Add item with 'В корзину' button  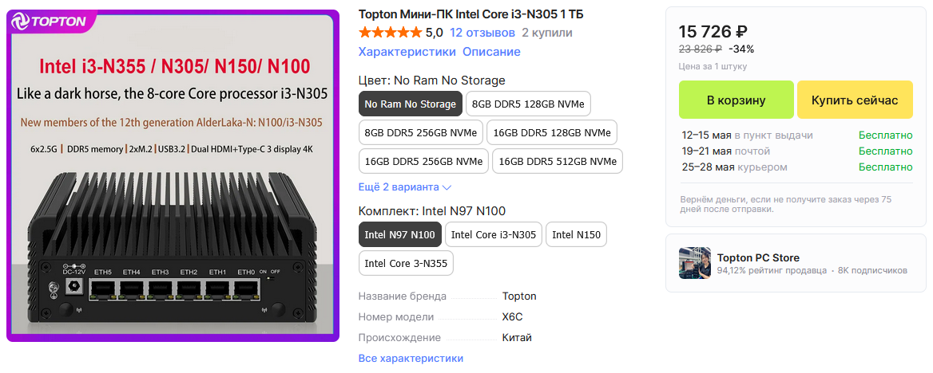pos(736,100)
